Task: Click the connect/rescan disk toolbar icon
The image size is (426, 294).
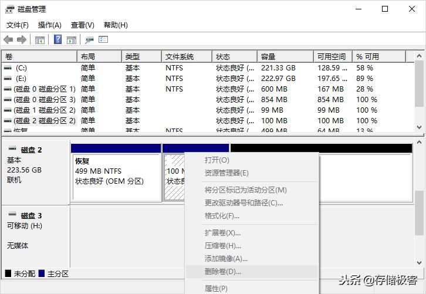Action: pos(89,40)
